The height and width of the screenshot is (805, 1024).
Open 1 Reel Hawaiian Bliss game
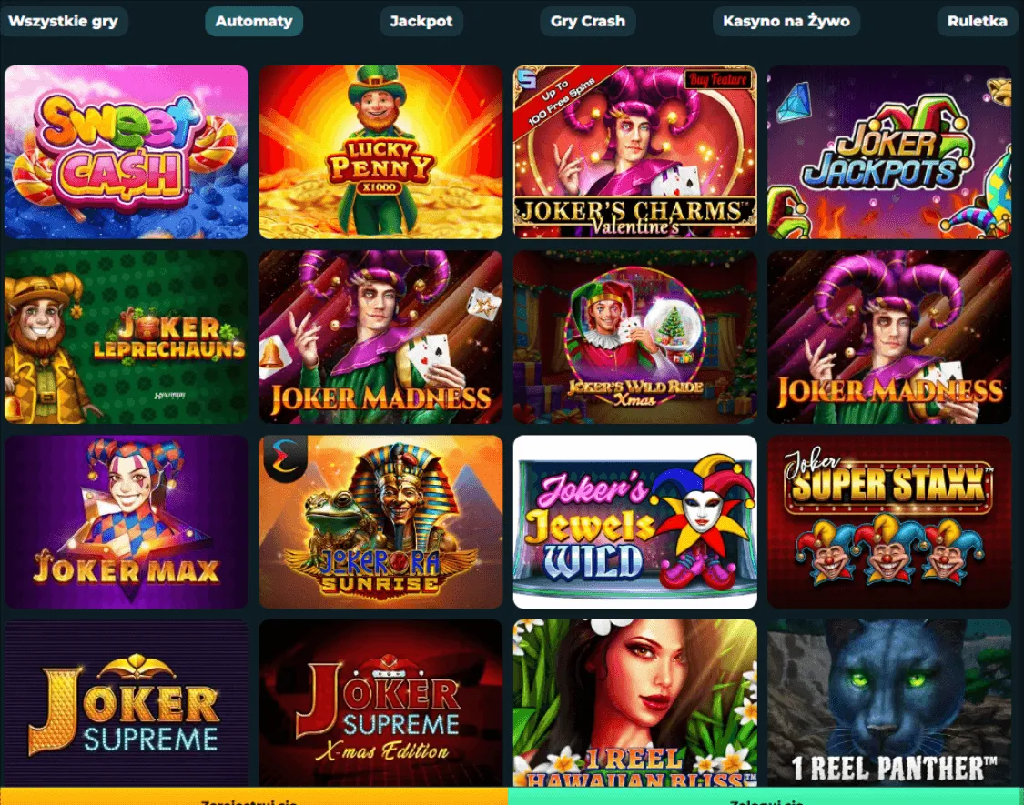click(x=634, y=703)
